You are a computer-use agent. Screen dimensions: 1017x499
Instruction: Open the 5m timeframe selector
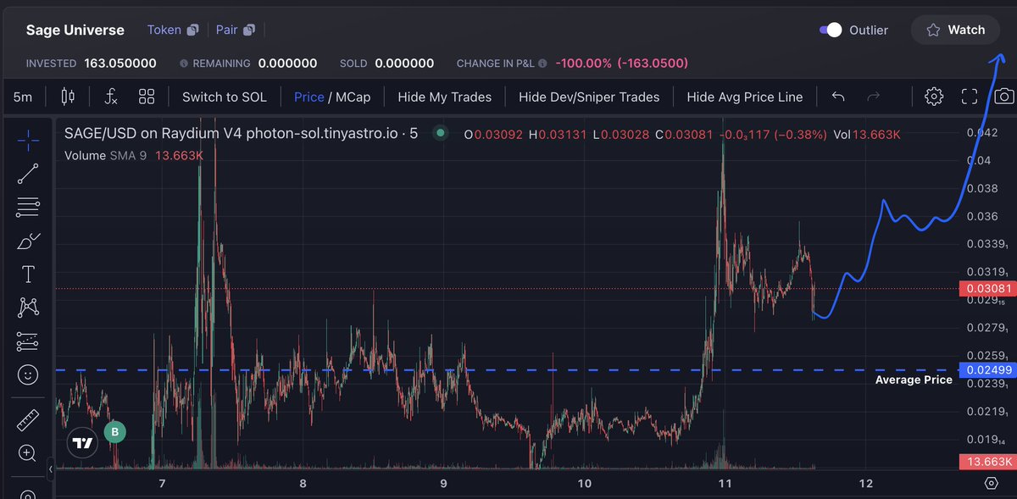click(x=23, y=97)
